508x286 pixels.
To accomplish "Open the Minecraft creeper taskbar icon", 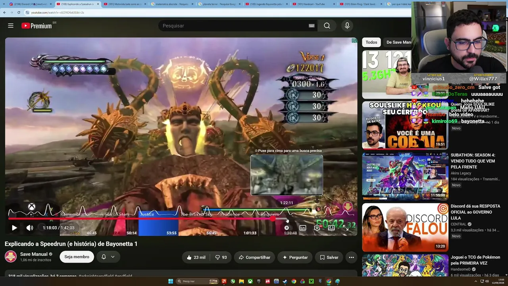I will point(311,281).
